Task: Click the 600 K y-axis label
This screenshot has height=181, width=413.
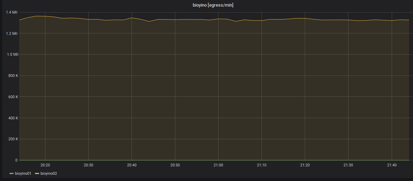Action: 13,97
